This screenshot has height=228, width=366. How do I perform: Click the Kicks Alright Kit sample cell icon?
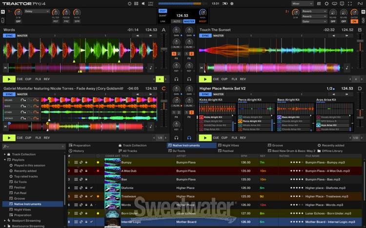click(x=202, y=117)
